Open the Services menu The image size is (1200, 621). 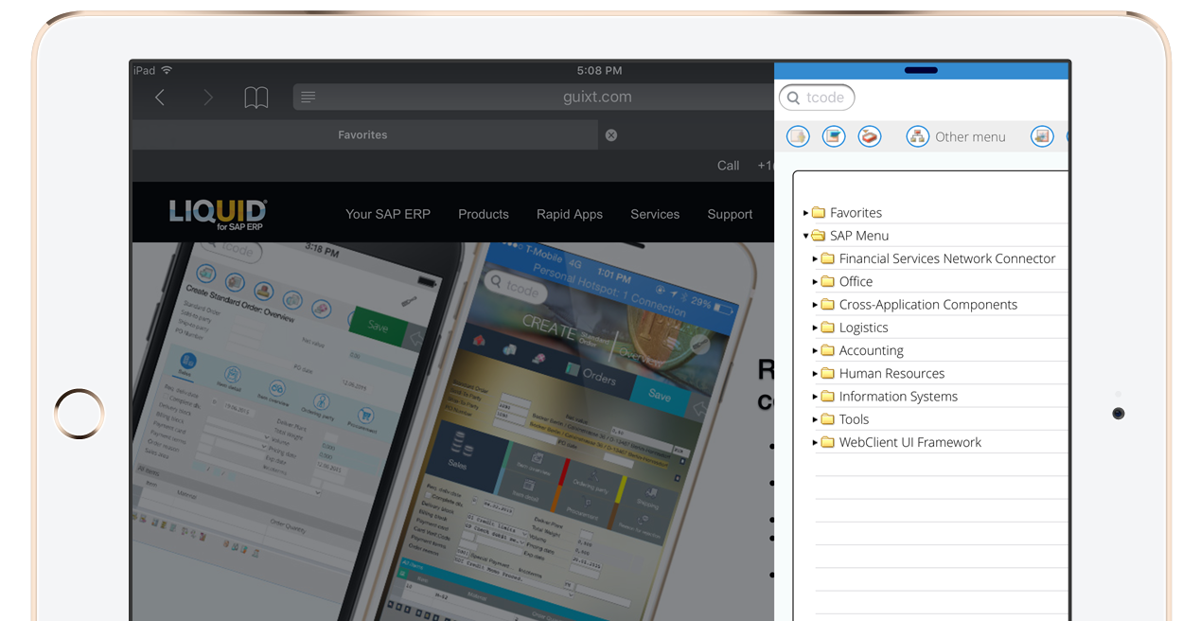tap(655, 214)
